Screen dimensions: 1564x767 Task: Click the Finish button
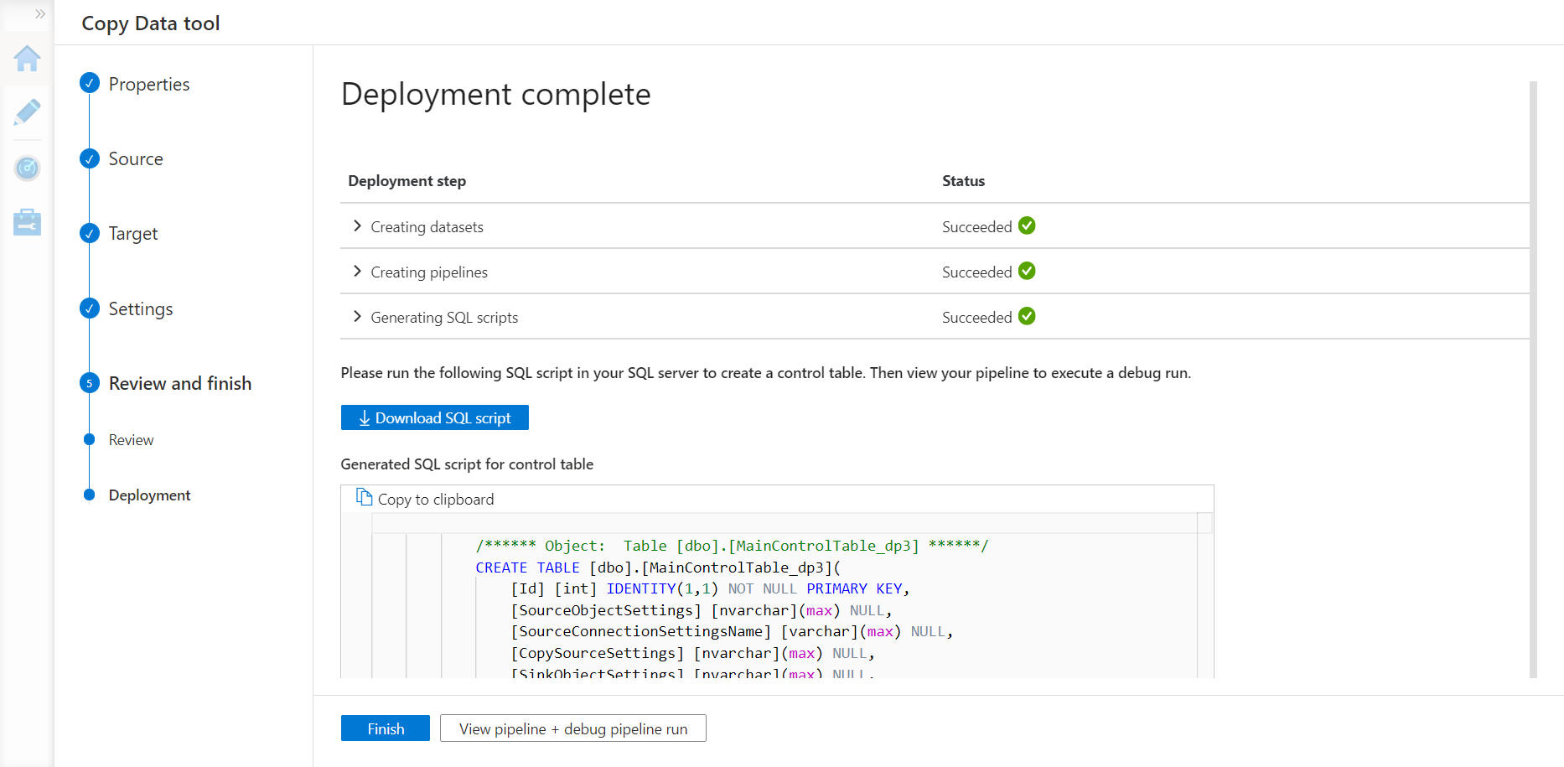tap(385, 728)
